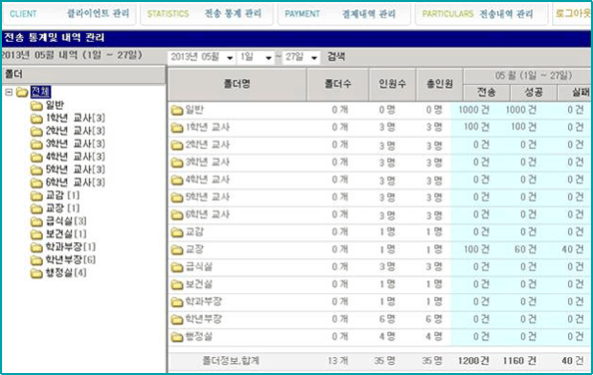Click 2학년 교사[3] folder icon in tree

[x=36, y=132]
